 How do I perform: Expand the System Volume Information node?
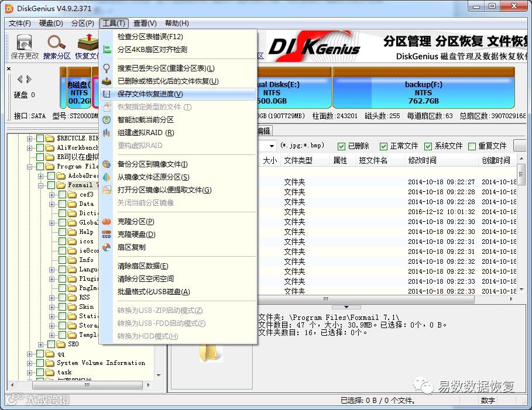[29, 363]
